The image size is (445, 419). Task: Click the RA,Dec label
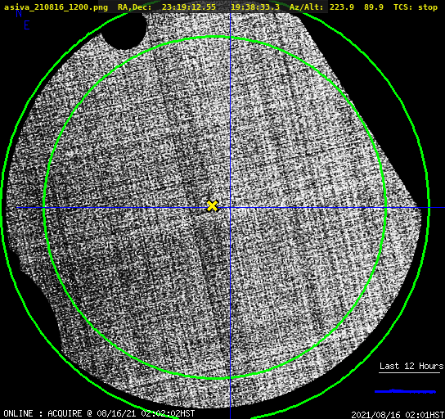click(135, 7)
